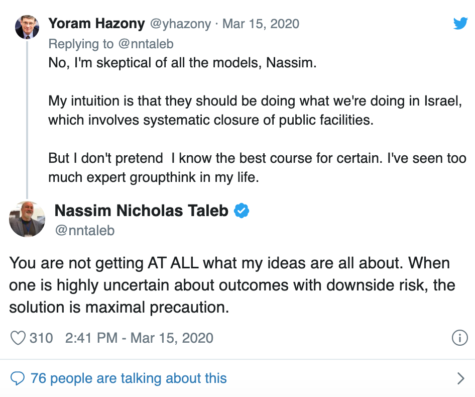The image size is (475, 397).
Task: Click the speech bubble conversation icon
Action: click(x=18, y=378)
